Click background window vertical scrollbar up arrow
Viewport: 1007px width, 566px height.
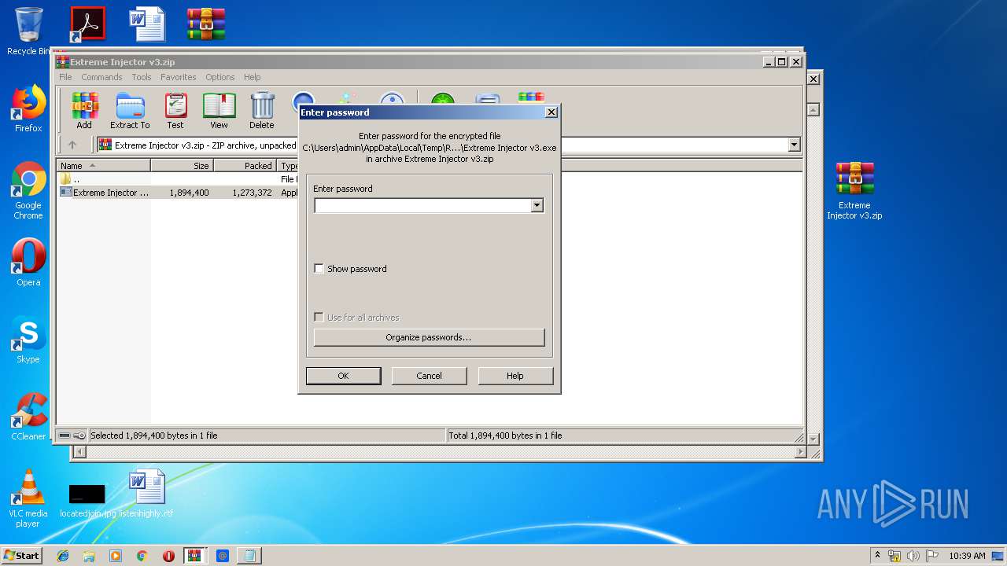(813, 110)
